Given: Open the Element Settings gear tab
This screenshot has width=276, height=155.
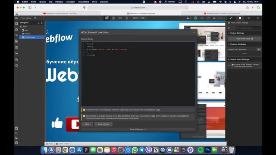Looking at the screenshot, I should pos(240,18).
